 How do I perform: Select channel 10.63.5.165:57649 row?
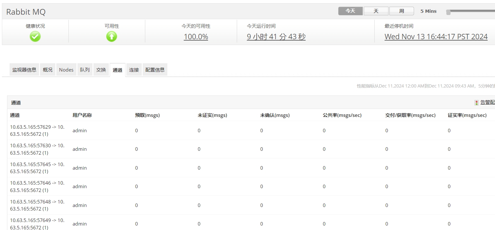coord(251,223)
